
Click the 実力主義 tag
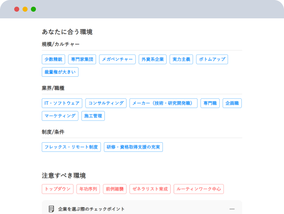[181, 59]
